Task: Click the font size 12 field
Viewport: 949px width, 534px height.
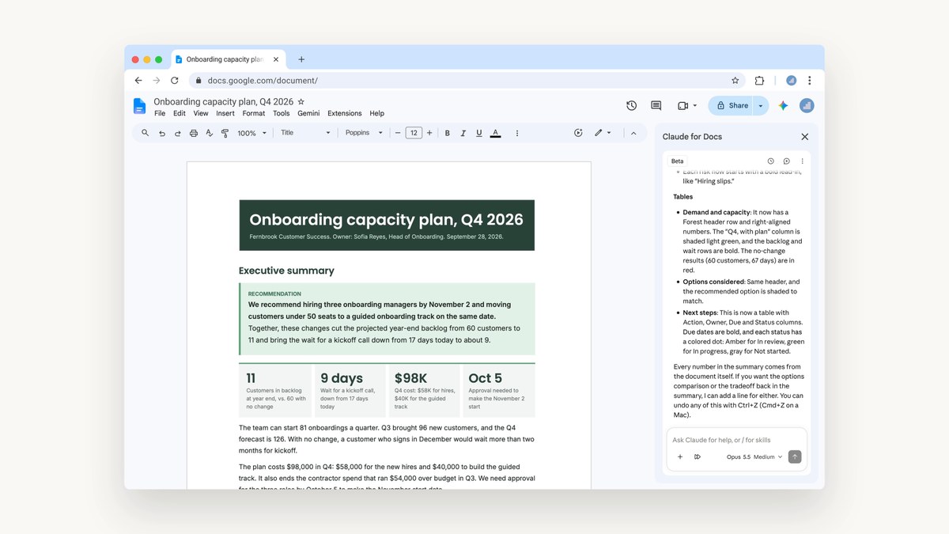Action: (414, 133)
